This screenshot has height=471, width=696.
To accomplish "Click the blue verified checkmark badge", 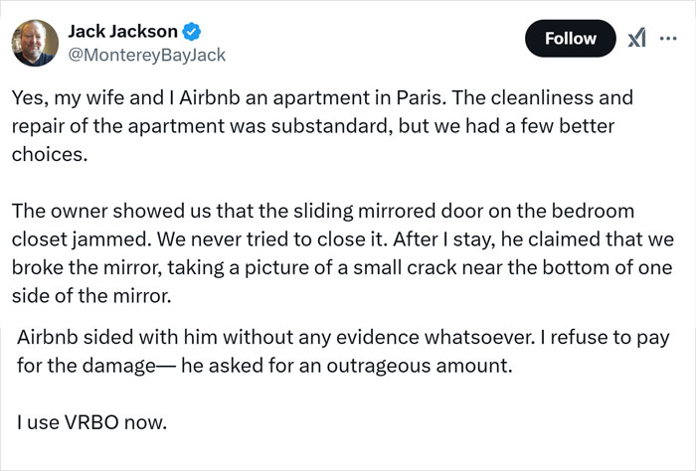I will pos(193,32).
